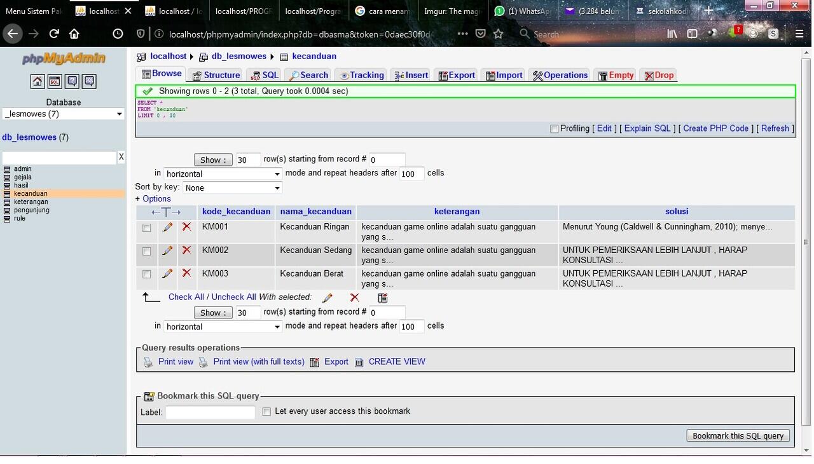Image resolution: width=814 pixels, height=464 pixels.
Task: Open the Import tab
Action: [504, 75]
